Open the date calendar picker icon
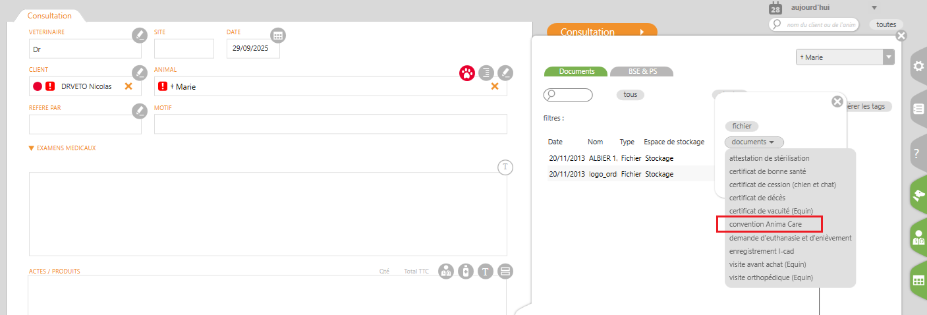This screenshot has height=315, width=927. point(278,36)
